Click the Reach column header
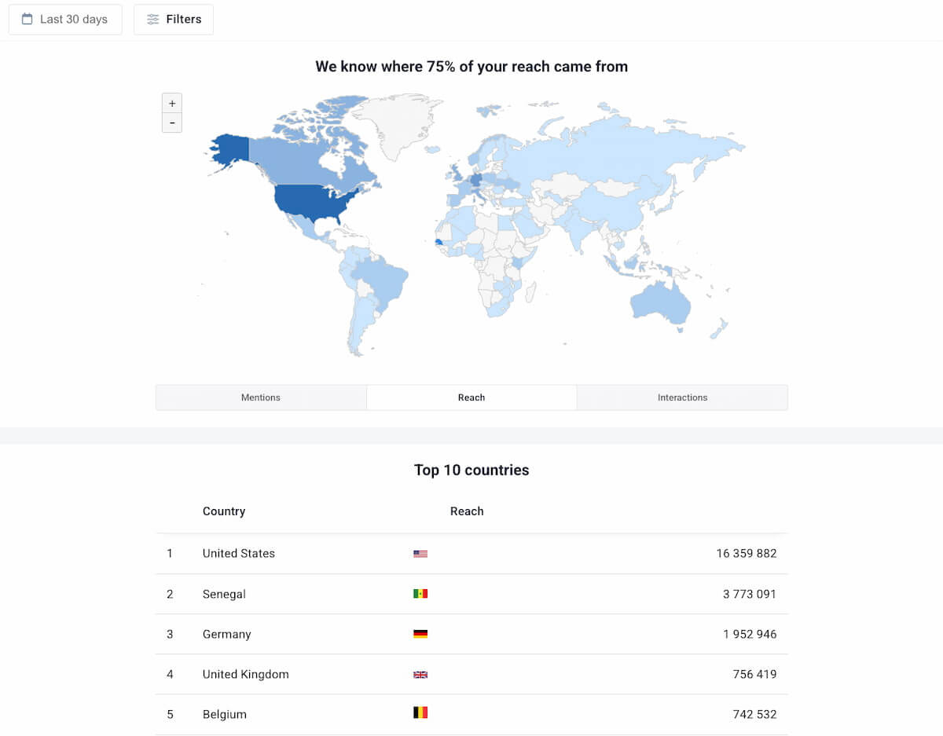 [467, 511]
